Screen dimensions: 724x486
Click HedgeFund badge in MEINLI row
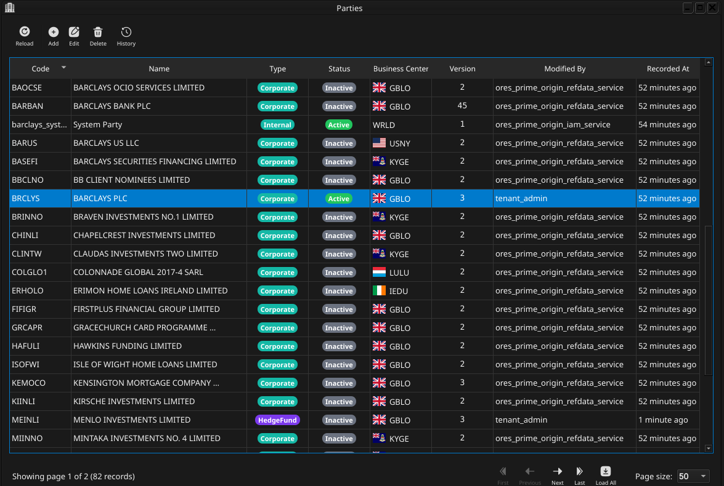point(277,420)
